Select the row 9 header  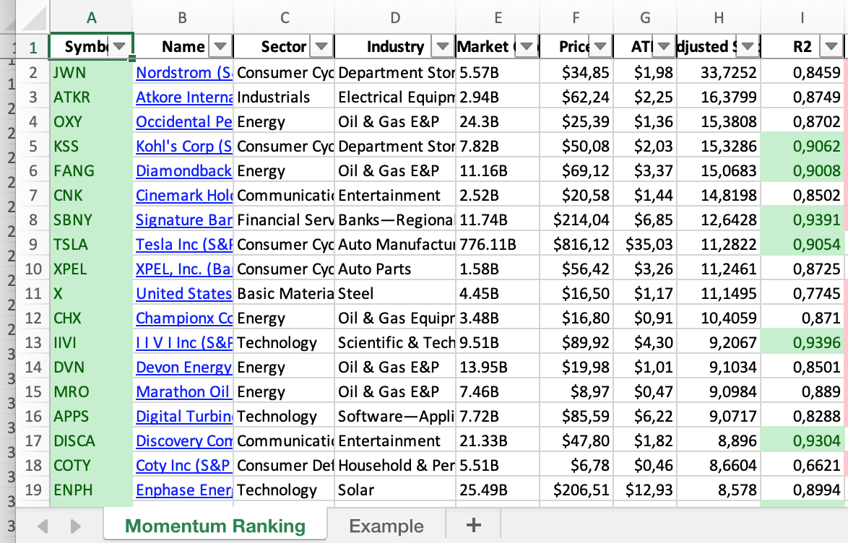click(33, 244)
